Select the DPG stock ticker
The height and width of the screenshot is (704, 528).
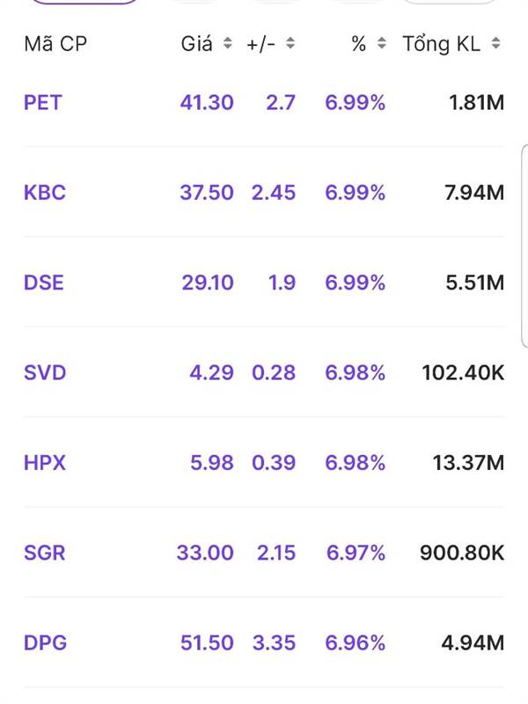click(45, 643)
